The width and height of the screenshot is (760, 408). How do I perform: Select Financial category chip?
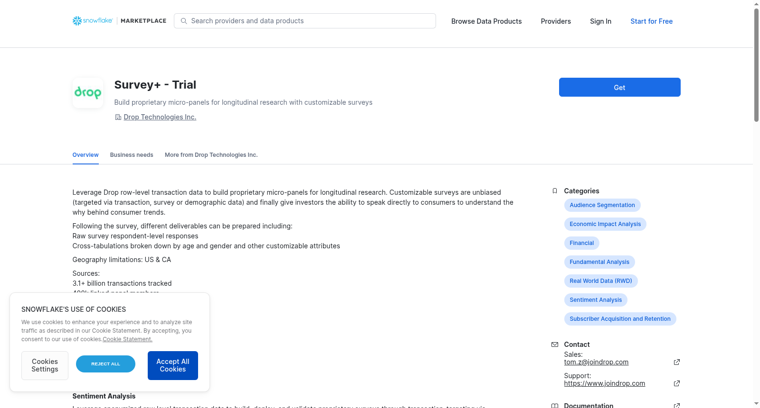pyautogui.click(x=582, y=243)
